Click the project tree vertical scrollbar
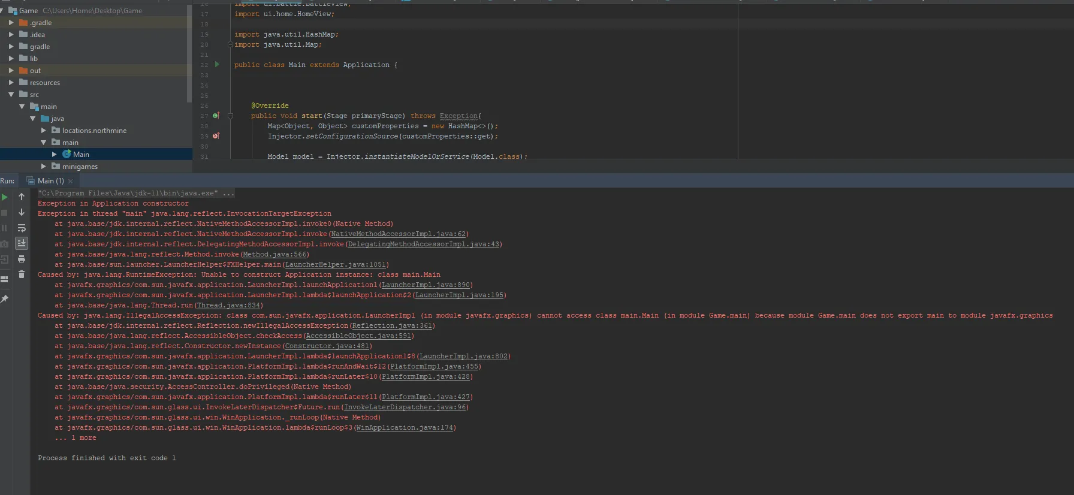The width and height of the screenshot is (1074, 495). point(189,54)
